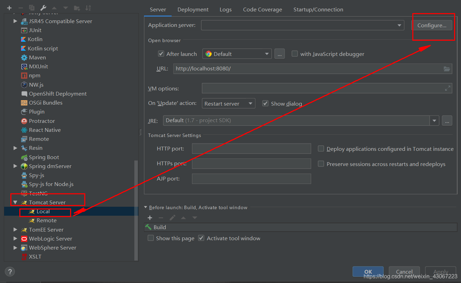Expand the WebLogic Server tree node
This screenshot has width=461, height=283.
15,239
